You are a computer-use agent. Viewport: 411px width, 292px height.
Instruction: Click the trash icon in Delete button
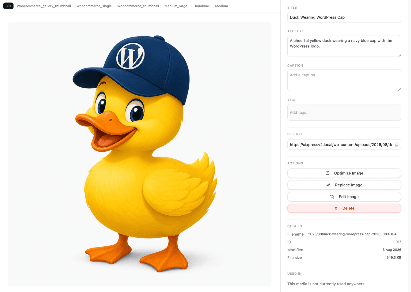(x=336, y=208)
